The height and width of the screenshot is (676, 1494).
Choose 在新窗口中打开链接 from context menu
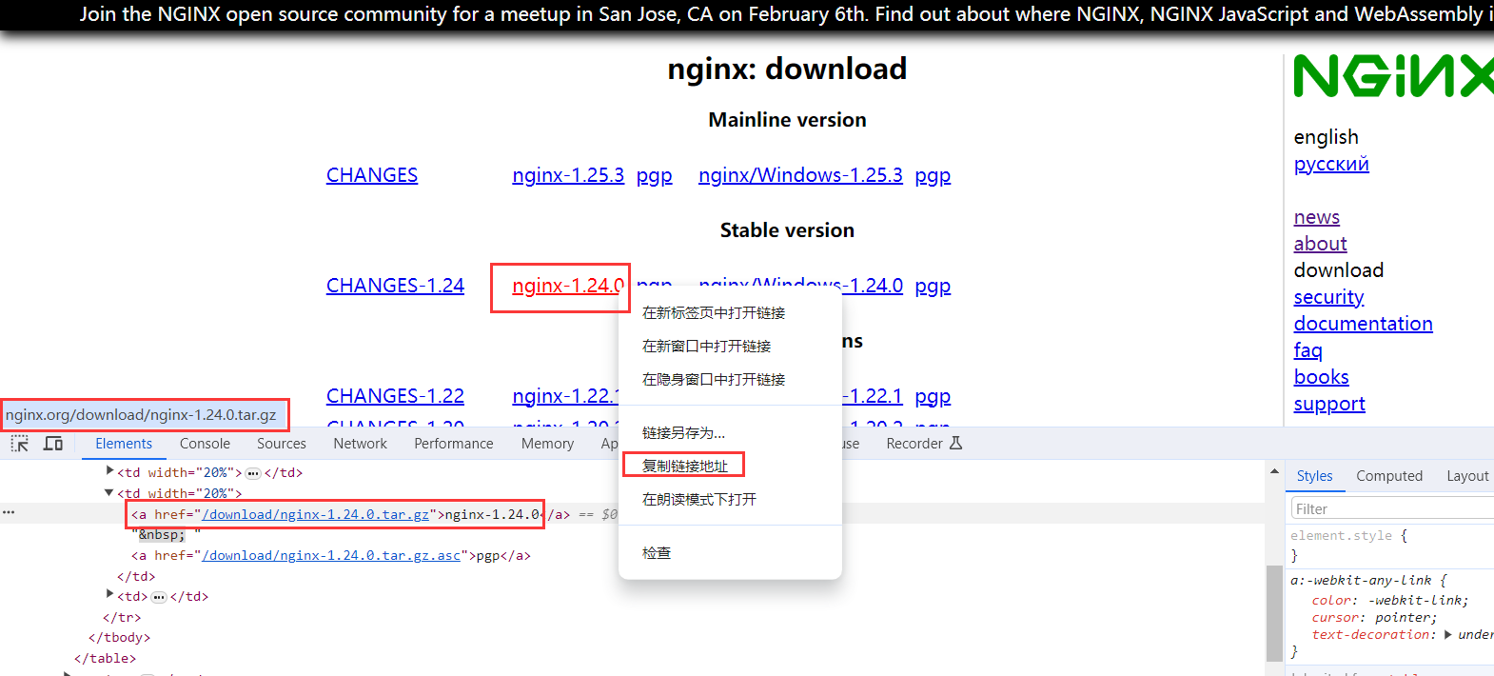tap(730, 347)
